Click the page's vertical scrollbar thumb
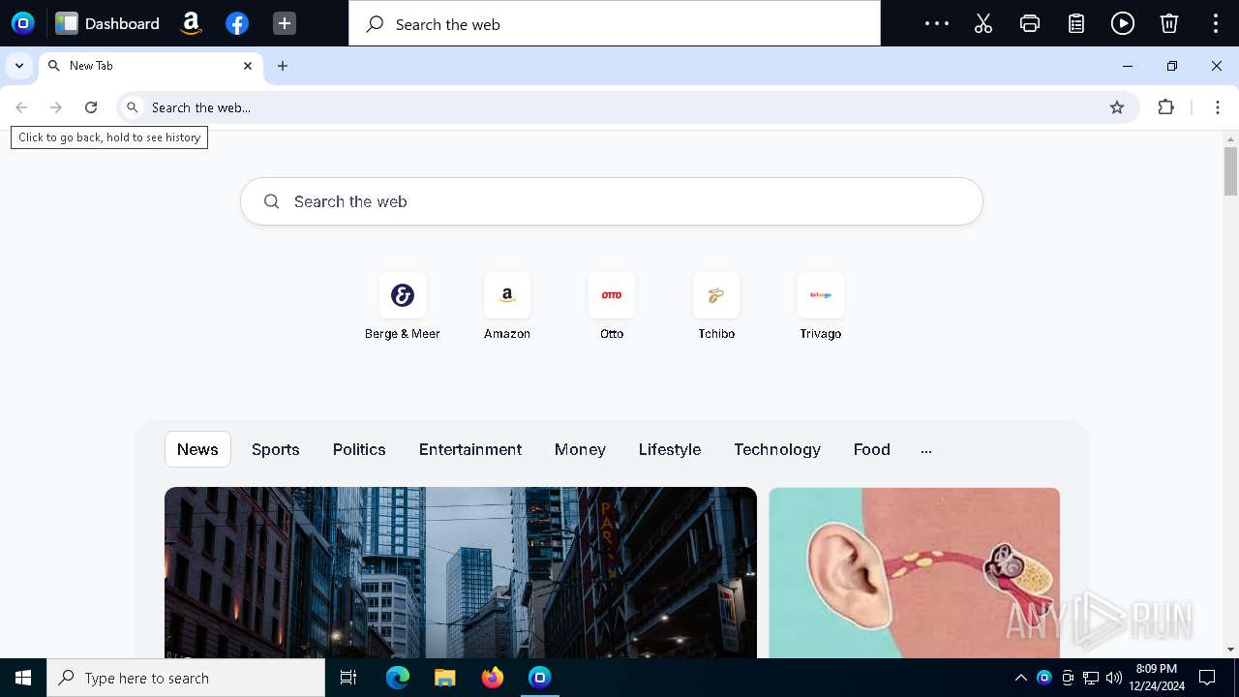Screen dimensions: 1239x697 coord(1230,171)
